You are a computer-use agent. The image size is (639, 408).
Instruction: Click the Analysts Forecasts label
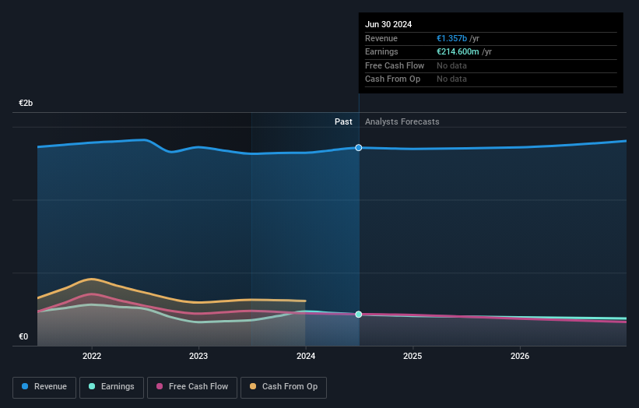[402, 121]
